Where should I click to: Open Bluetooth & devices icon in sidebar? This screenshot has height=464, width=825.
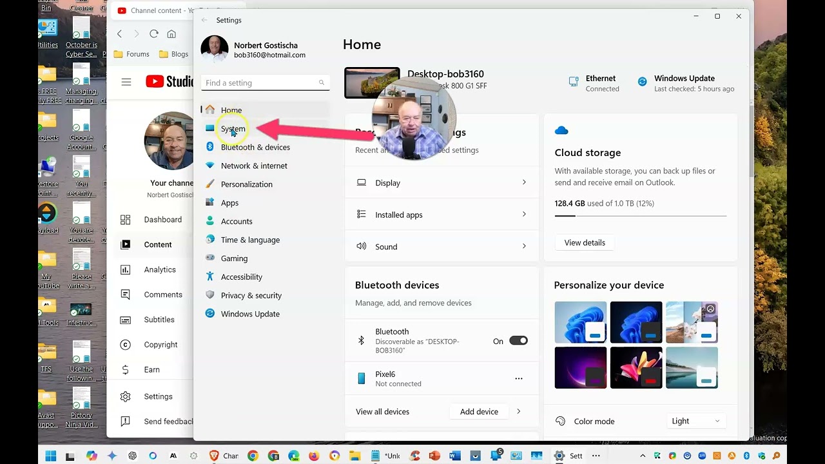click(x=210, y=147)
